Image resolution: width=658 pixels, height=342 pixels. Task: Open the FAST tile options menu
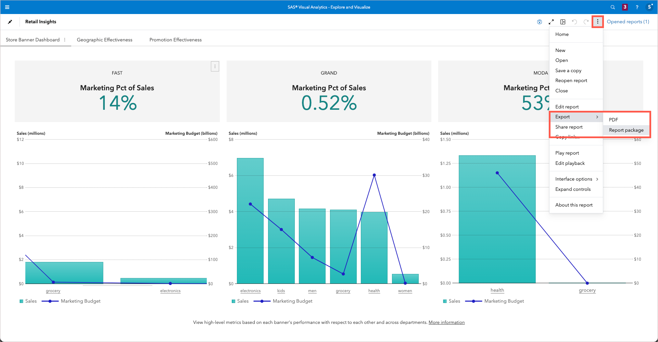coord(215,66)
